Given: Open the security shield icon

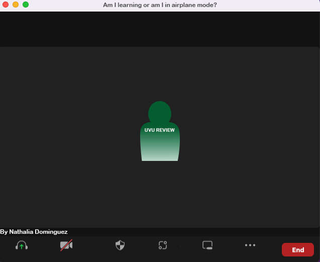Looking at the screenshot, I should (x=120, y=245).
